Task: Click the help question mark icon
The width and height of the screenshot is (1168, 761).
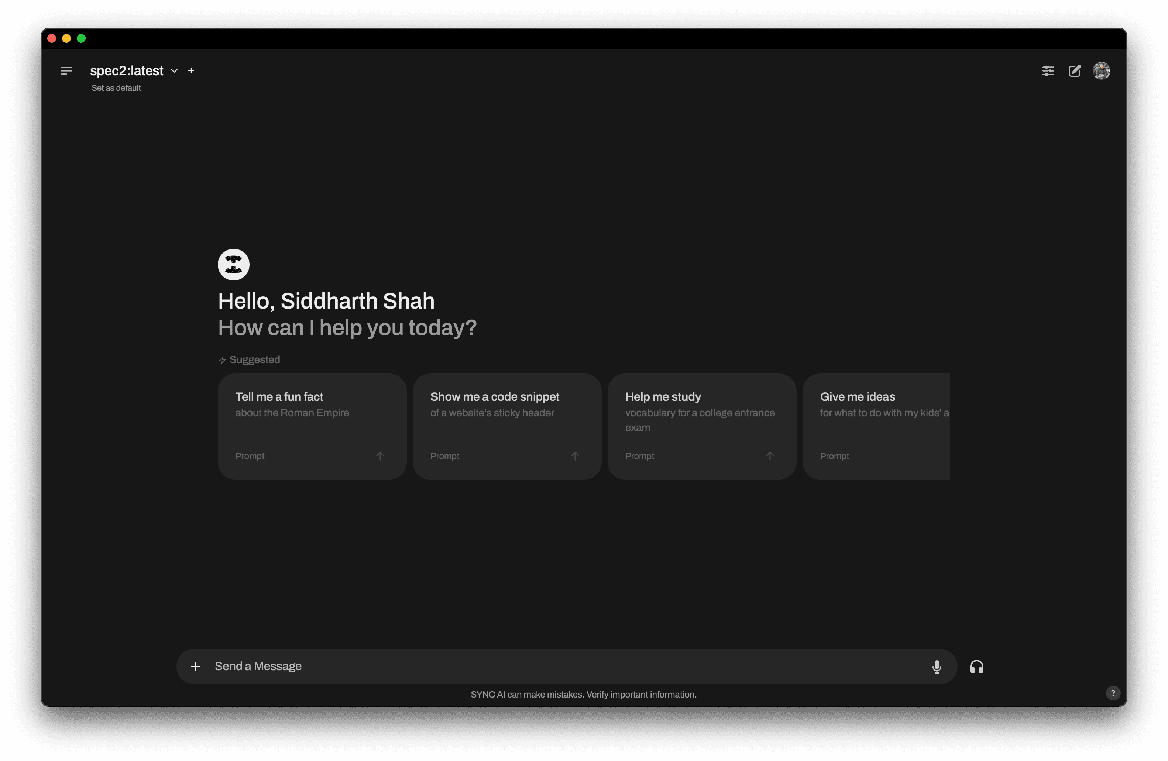Action: point(1113,693)
